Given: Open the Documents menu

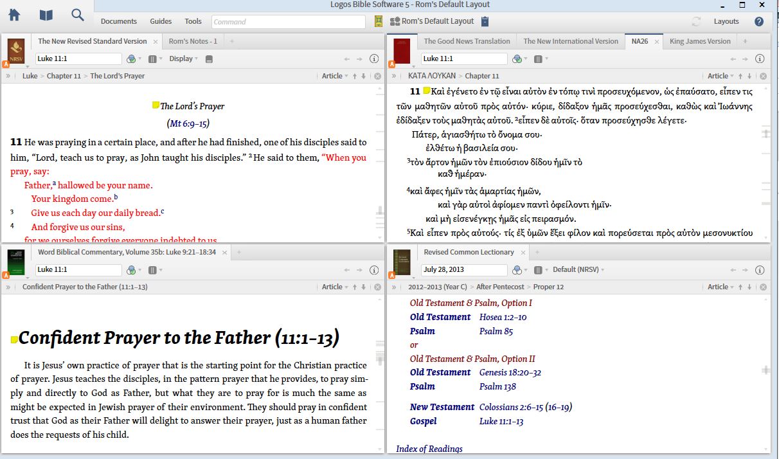Looking at the screenshot, I should [119, 21].
